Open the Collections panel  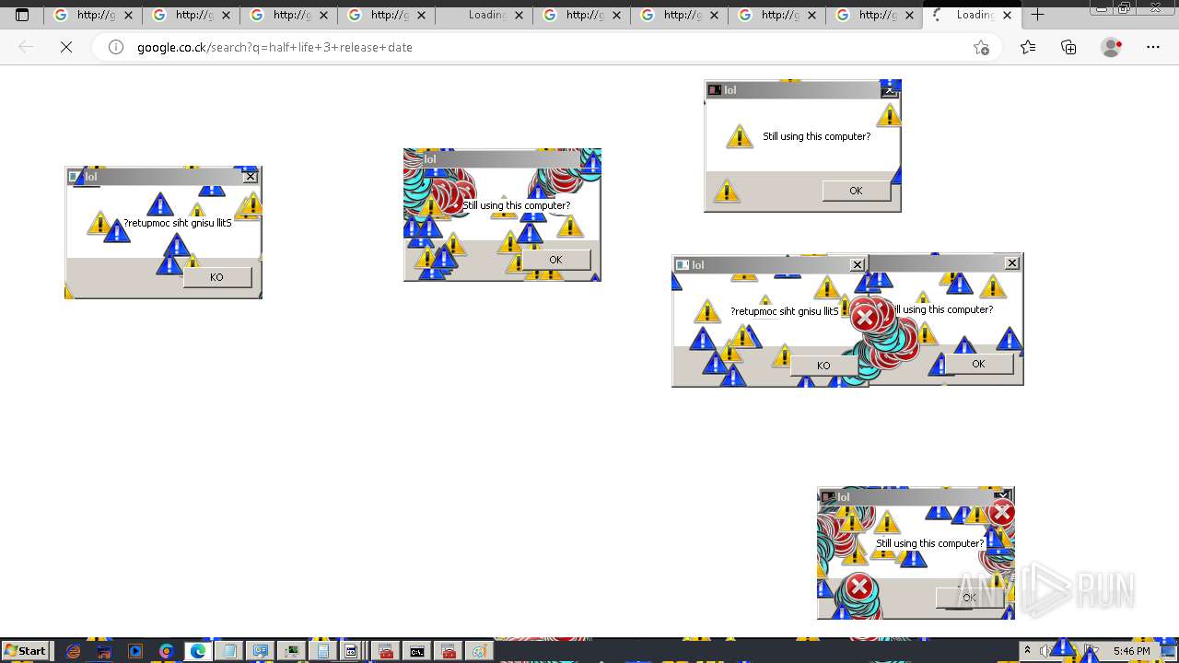(x=1068, y=47)
